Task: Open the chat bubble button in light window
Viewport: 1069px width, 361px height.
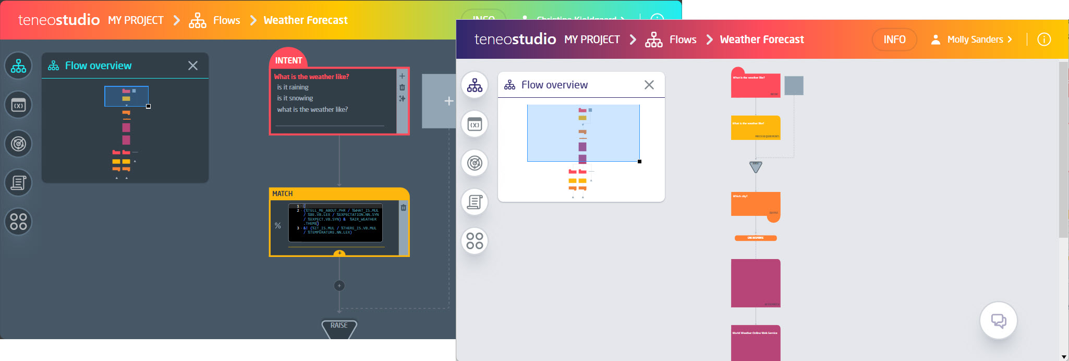Action: [x=998, y=320]
